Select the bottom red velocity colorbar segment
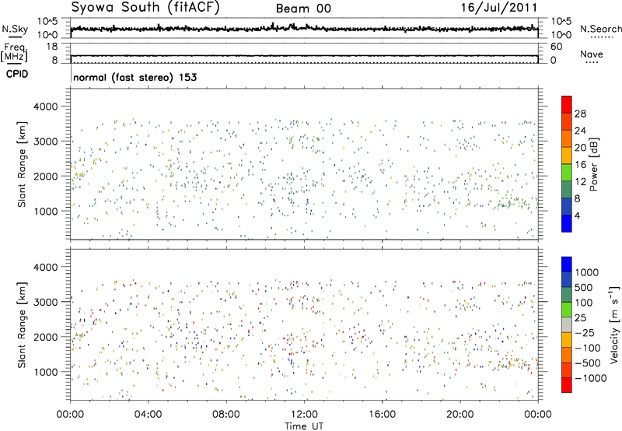This screenshot has width=622, height=431. [567, 385]
